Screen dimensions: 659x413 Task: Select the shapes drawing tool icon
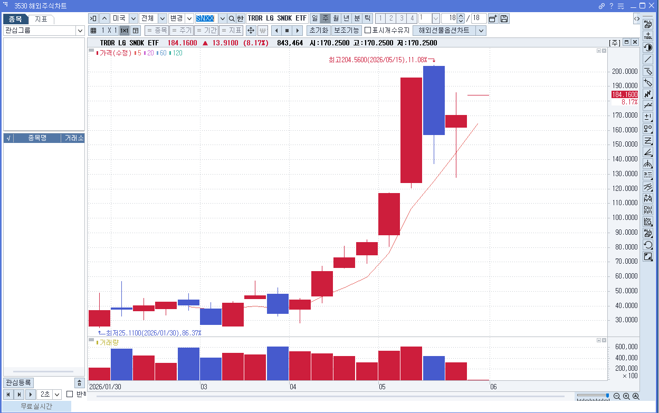tap(648, 129)
